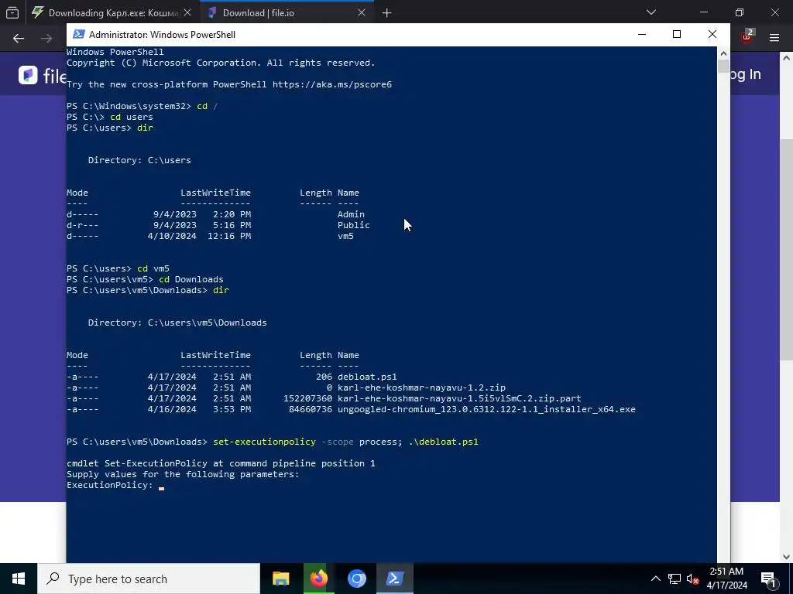Go back in the browser
The image size is (793, 594).
click(19, 38)
